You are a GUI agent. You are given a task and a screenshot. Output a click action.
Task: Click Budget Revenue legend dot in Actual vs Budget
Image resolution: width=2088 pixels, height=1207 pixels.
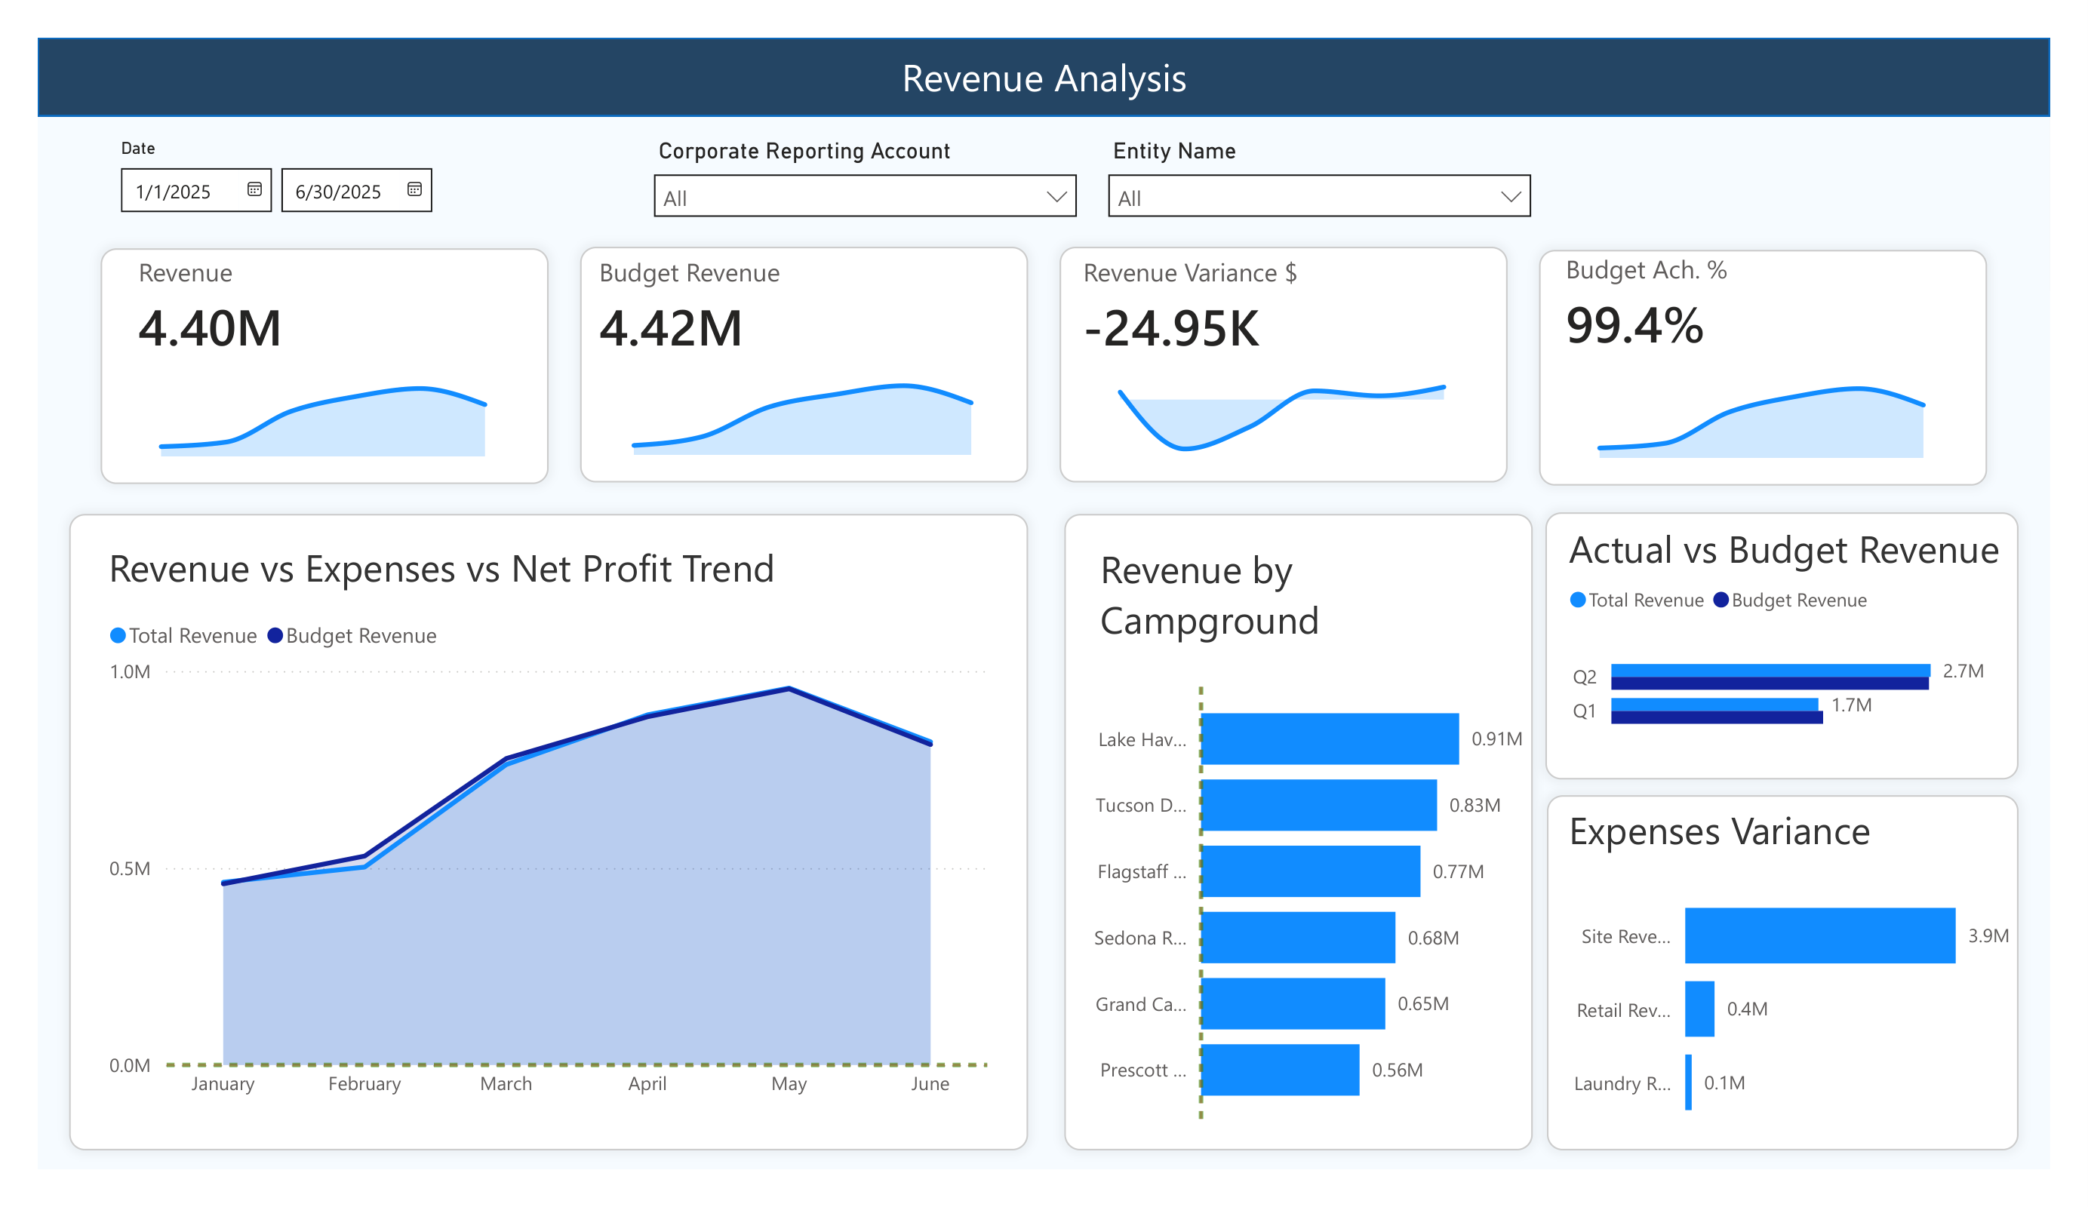(x=1721, y=600)
